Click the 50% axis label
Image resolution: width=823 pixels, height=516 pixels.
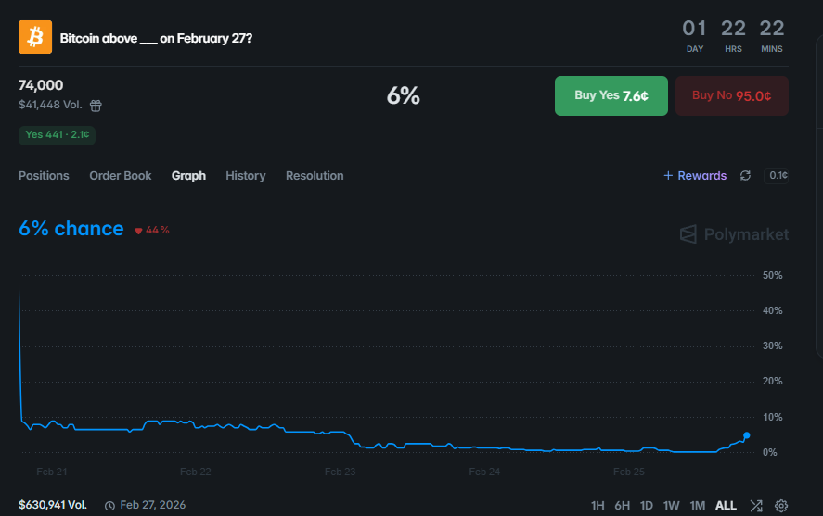(772, 275)
